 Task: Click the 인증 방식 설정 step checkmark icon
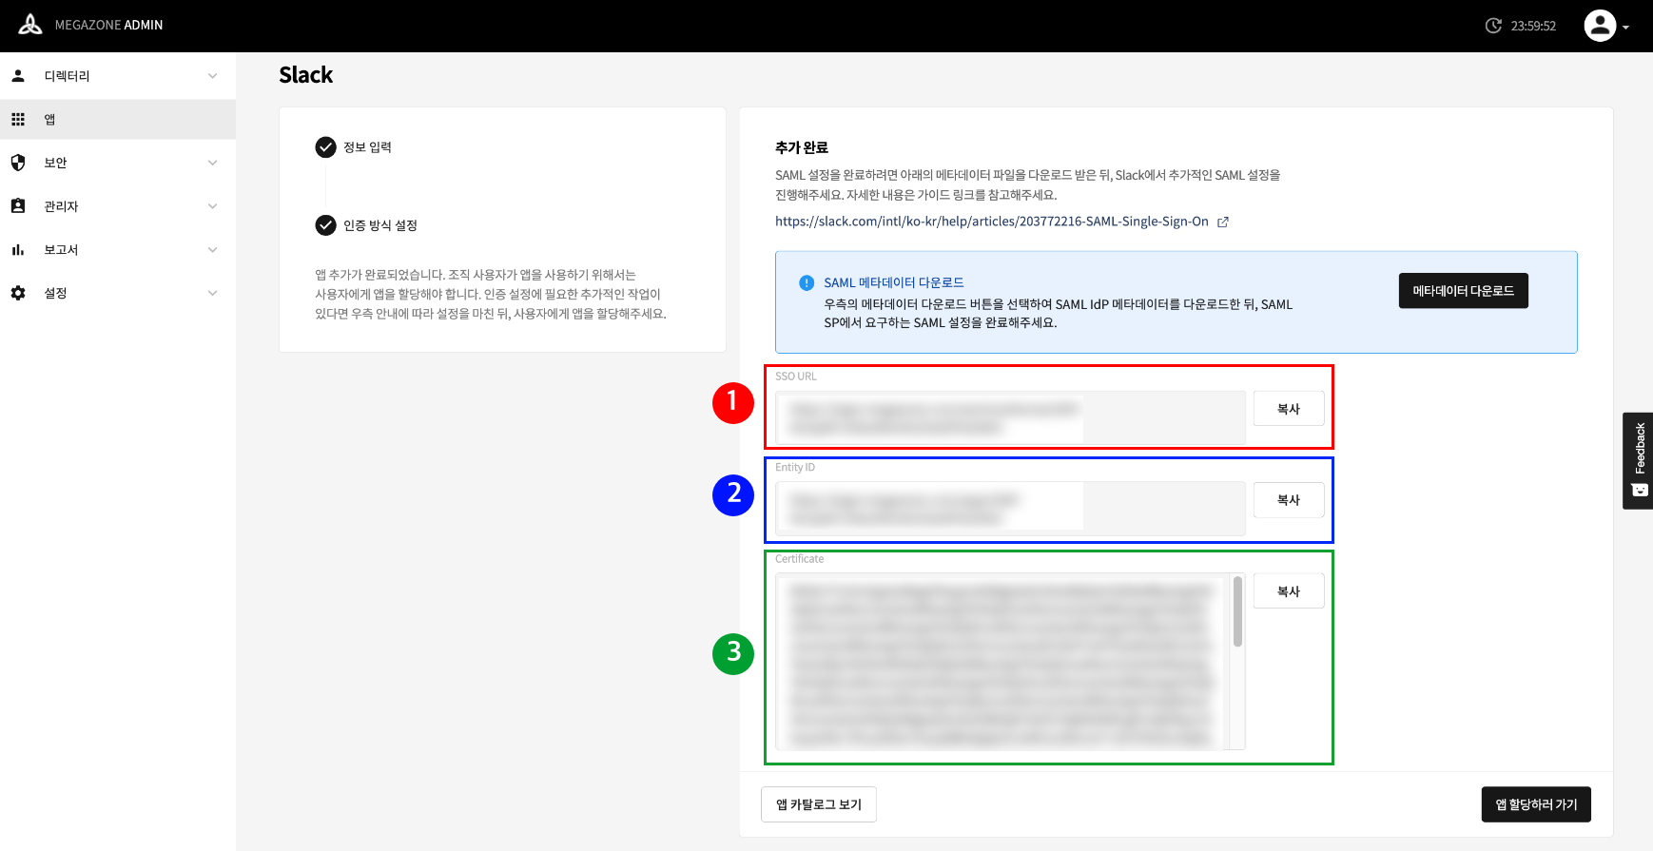pos(326,225)
